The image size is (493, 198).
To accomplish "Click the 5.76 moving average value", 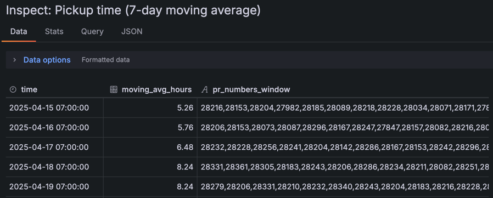I will 185,128.
